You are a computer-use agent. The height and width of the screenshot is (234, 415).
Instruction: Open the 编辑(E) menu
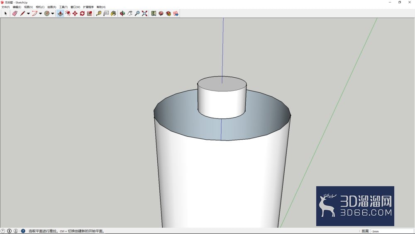click(17, 7)
